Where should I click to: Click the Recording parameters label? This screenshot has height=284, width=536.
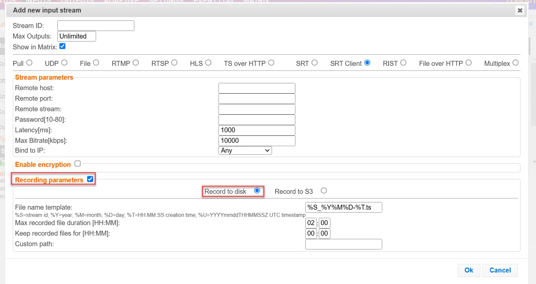pos(49,180)
